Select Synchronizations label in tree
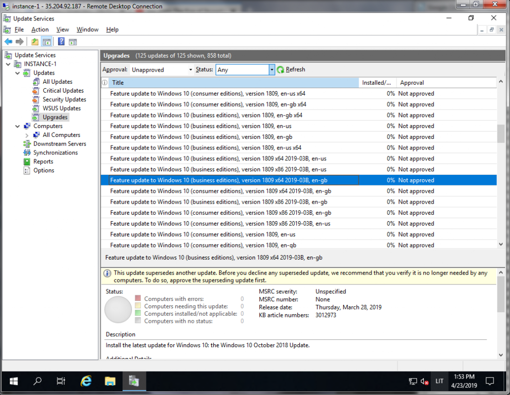The width and height of the screenshot is (510, 395). [x=56, y=152]
